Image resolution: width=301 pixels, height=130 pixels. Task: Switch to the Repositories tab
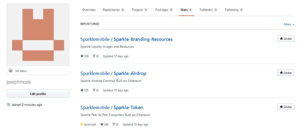pos(114,10)
